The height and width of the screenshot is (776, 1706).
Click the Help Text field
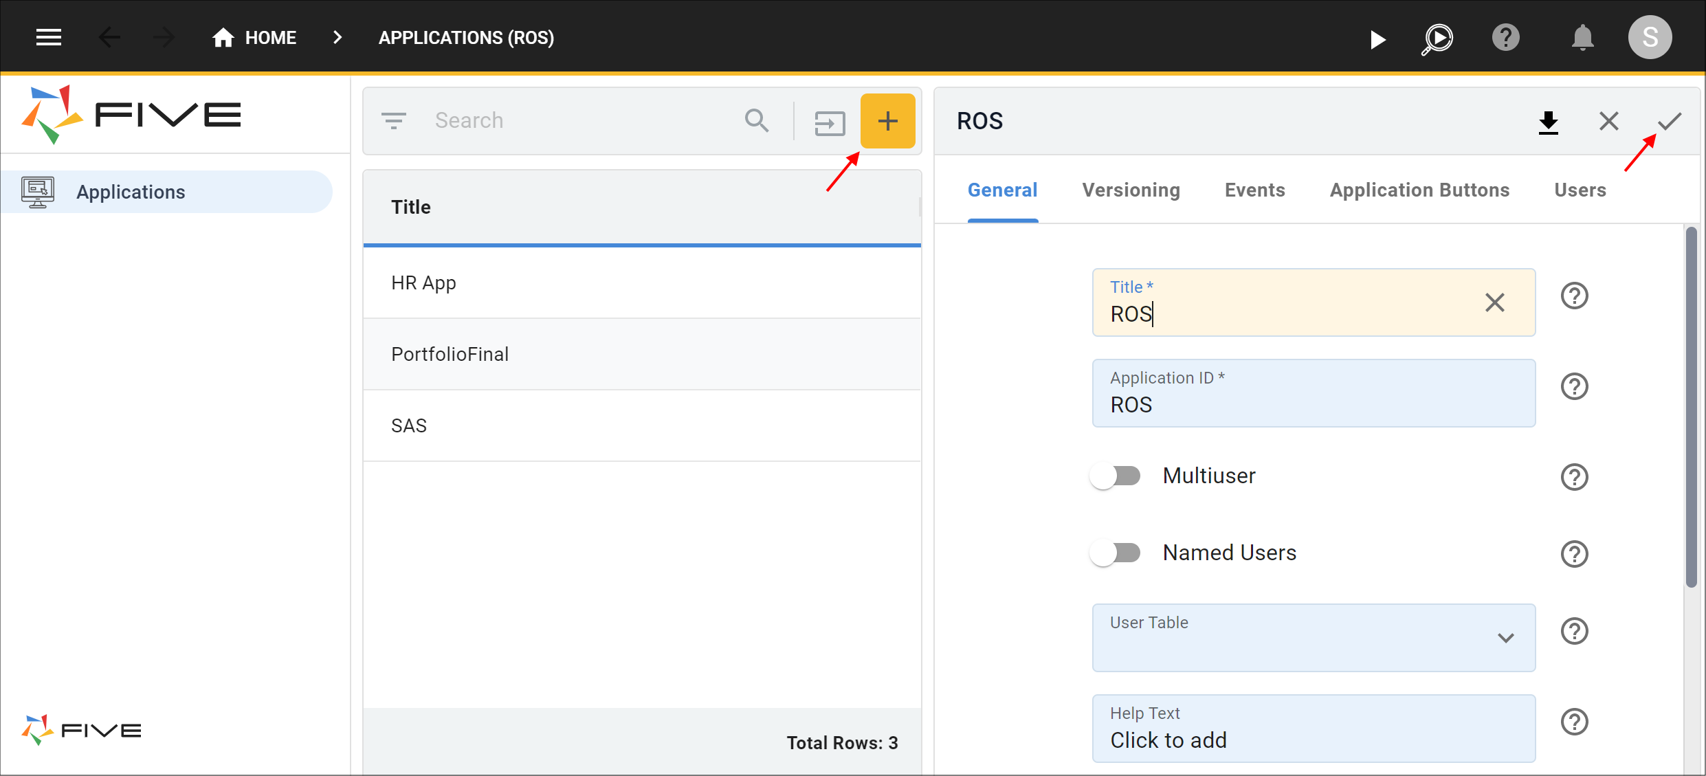[x=1314, y=729]
